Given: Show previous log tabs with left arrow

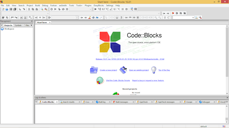Looking at the screenshot, I should coord(36,102).
